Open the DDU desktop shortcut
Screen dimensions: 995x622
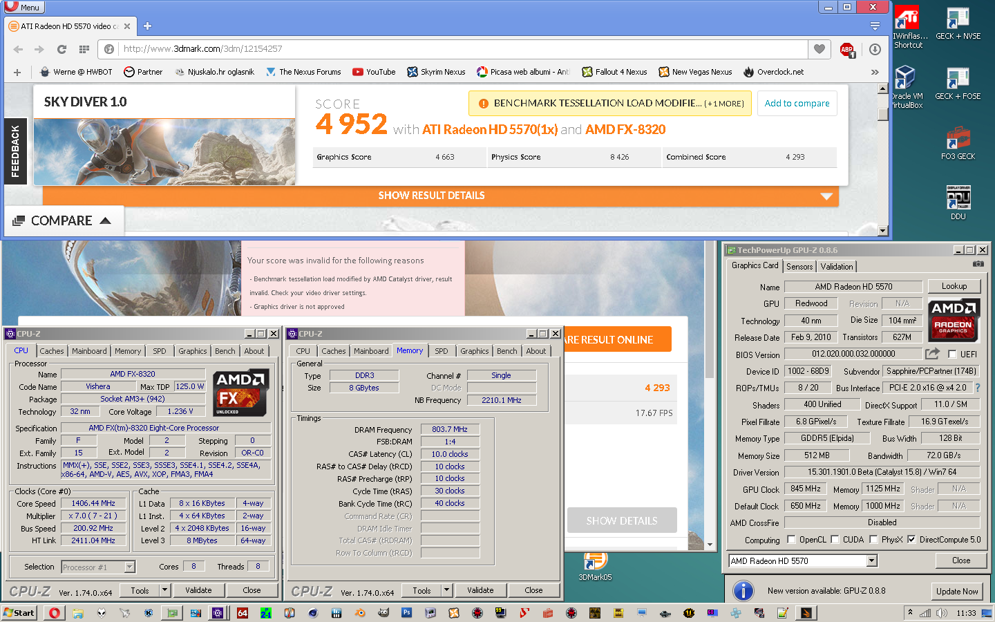[x=958, y=202]
